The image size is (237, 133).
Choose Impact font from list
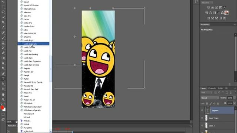point(33,2)
